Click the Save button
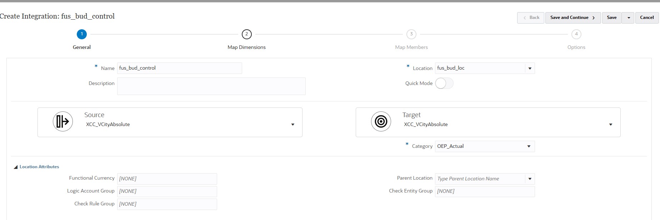 pyautogui.click(x=611, y=18)
